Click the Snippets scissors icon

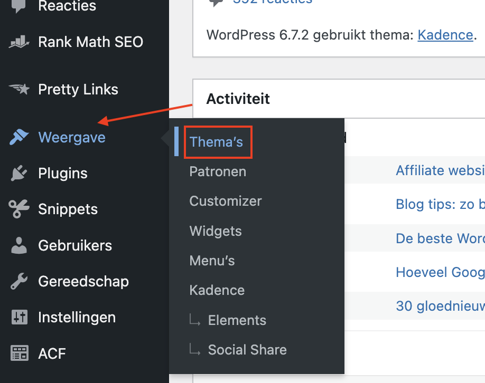click(19, 209)
